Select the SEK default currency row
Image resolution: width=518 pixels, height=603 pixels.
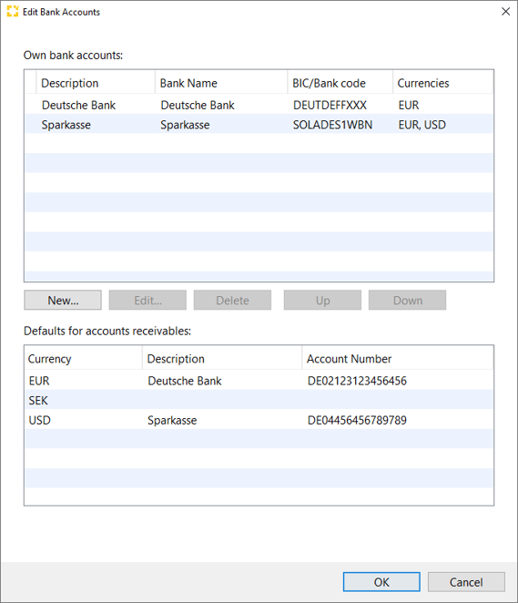(259, 400)
